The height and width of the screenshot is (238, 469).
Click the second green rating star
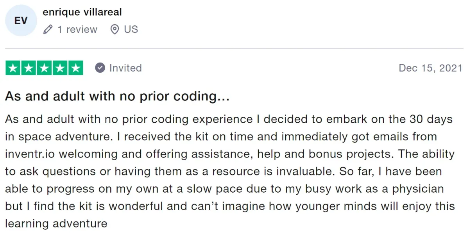(29, 68)
